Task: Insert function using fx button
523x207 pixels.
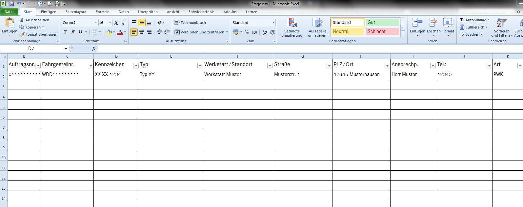Action: (93, 49)
